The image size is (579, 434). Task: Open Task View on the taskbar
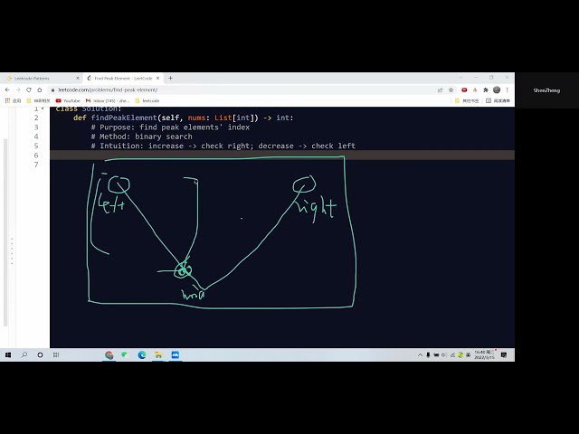point(56,354)
